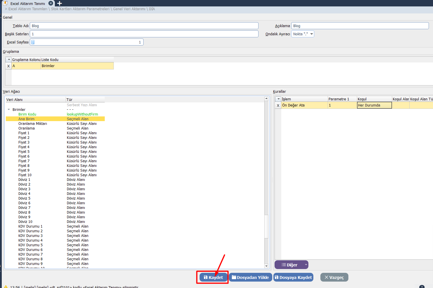Remove the Ön Değer Ata rule row
The width and height of the screenshot is (433, 288).
pyautogui.click(x=278, y=105)
